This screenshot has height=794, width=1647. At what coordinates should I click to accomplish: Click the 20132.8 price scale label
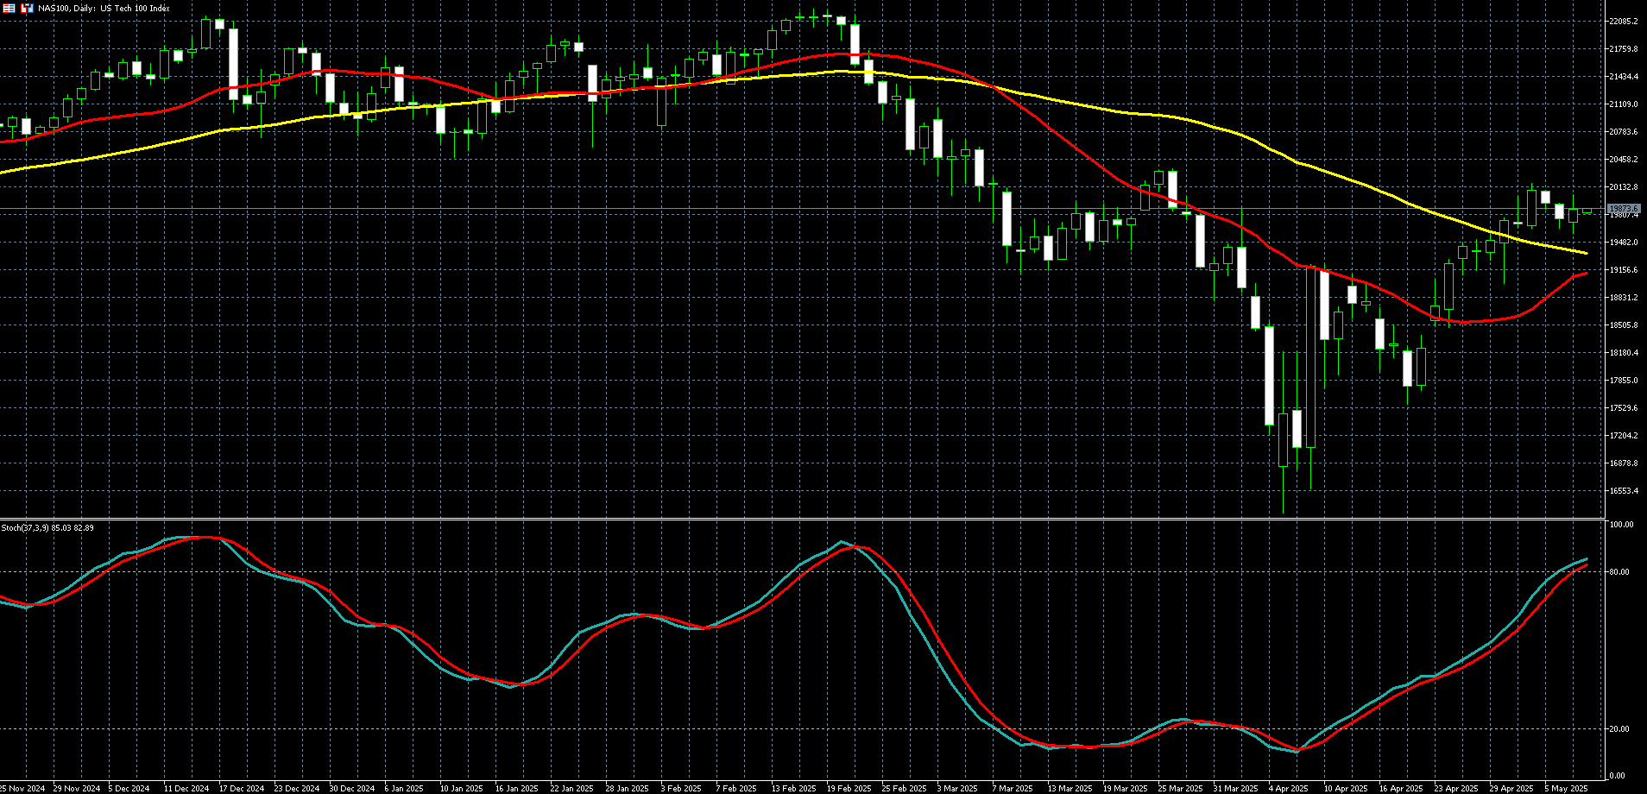tap(1624, 187)
